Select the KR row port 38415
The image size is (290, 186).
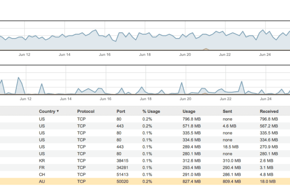(x=145, y=160)
